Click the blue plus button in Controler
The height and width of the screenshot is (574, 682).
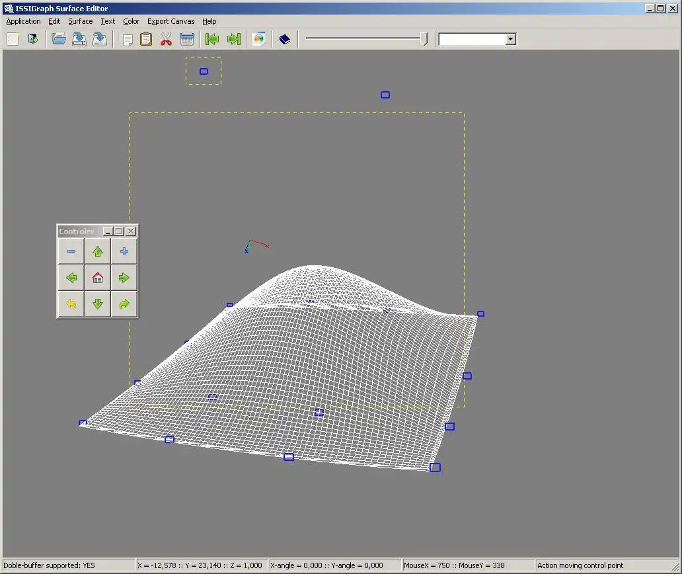124,251
